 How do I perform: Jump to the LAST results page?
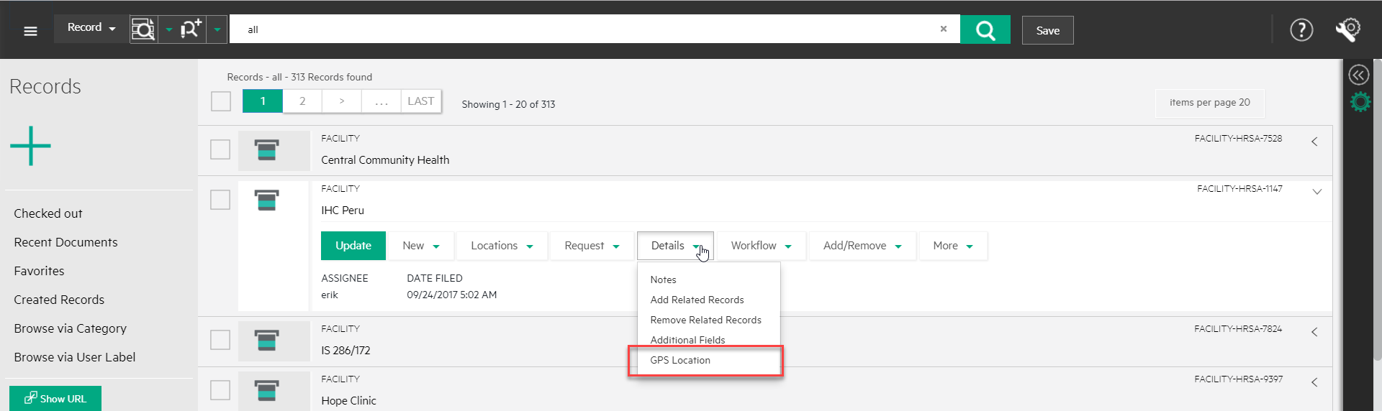[x=421, y=101]
